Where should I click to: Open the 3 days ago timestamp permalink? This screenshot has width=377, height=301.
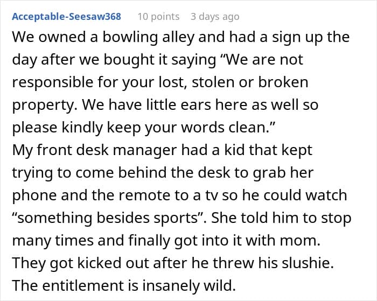(215, 17)
